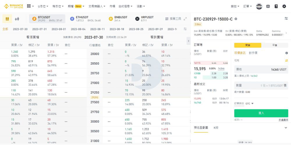Switch to the candlestick chart view icon
Screen dimensions: 291x145
tap(17, 19)
